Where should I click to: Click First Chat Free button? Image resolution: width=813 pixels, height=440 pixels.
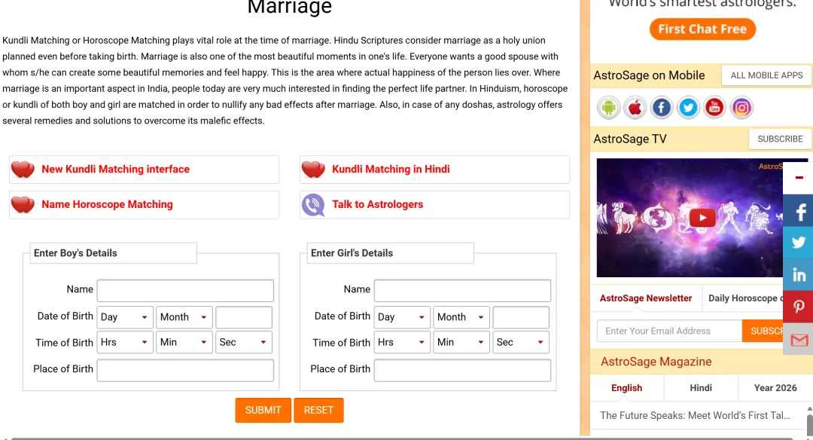pyautogui.click(x=702, y=29)
